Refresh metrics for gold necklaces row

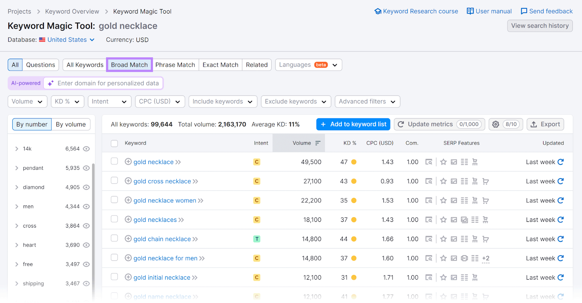pyautogui.click(x=561, y=220)
